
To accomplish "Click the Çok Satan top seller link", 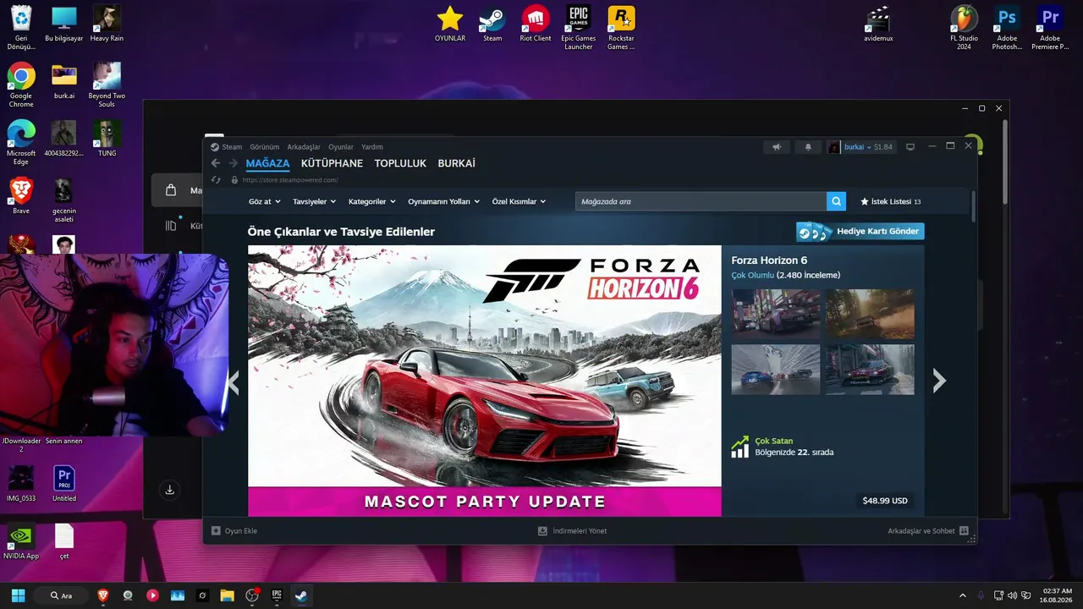I will 774,441.
